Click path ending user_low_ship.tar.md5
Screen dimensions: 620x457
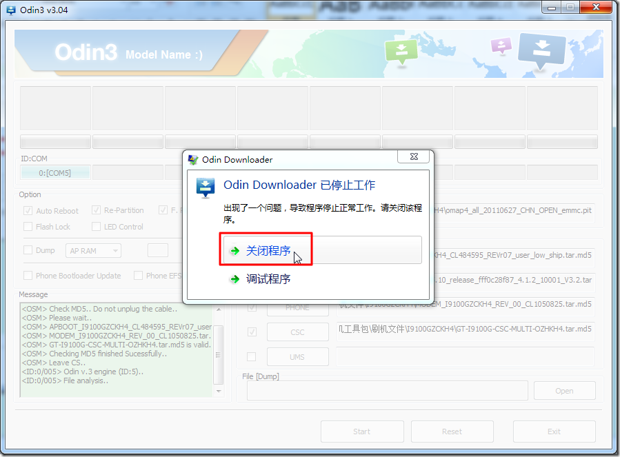513,255
